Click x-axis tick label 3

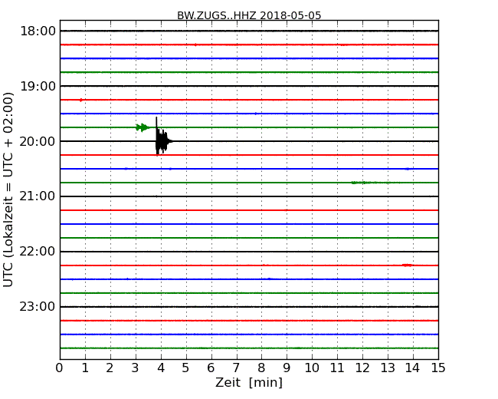pos(136,368)
